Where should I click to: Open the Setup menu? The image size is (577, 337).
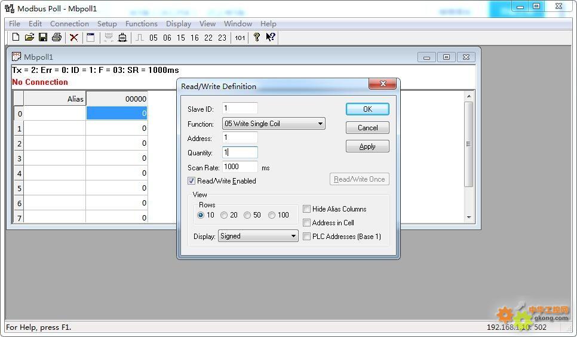[x=107, y=23]
